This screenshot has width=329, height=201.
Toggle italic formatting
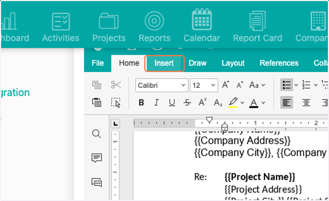[x=156, y=103]
